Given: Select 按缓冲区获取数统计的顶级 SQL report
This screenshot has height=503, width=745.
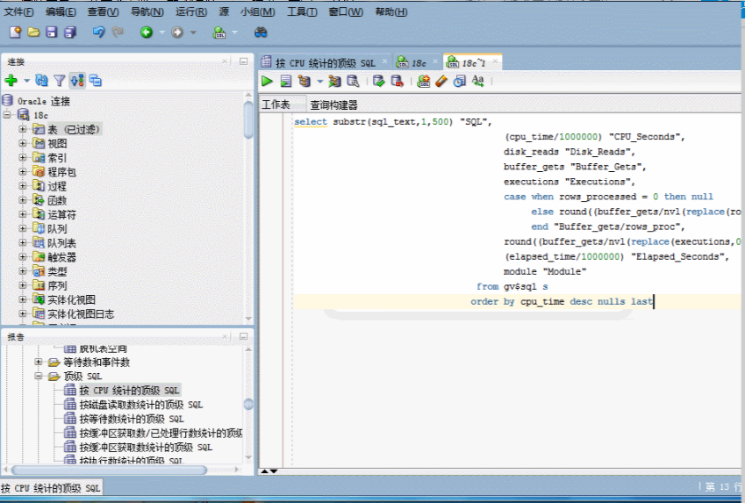Looking at the screenshot, I should pyautogui.click(x=146, y=448).
